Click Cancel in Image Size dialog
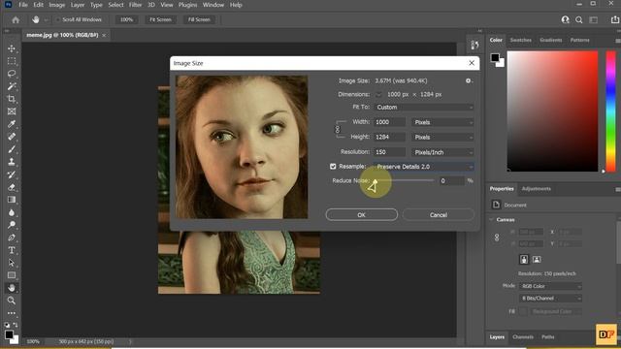This screenshot has height=349, width=621. [x=439, y=215]
